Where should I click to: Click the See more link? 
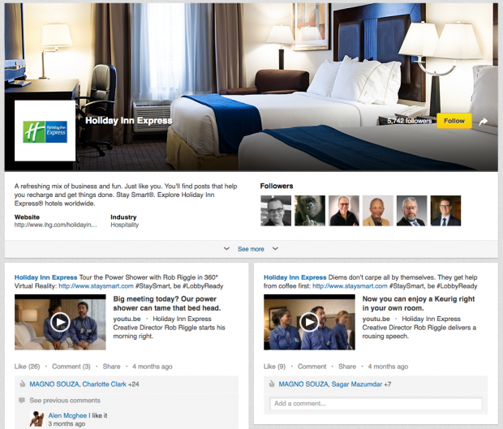pyautogui.click(x=251, y=249)
